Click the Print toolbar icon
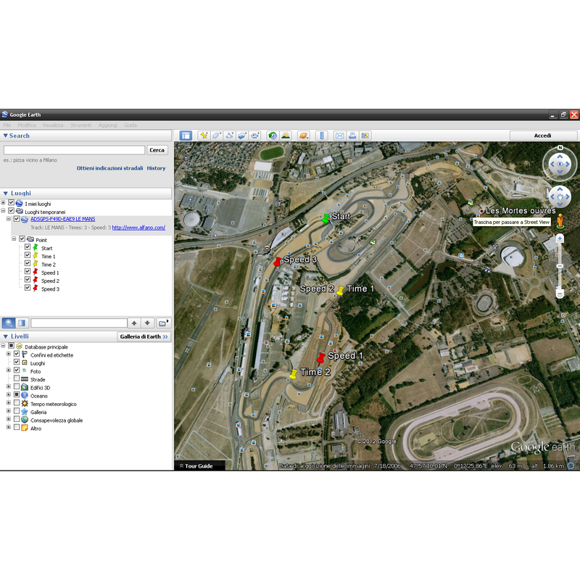Screen dimensions: 580x580 (352, 136)
